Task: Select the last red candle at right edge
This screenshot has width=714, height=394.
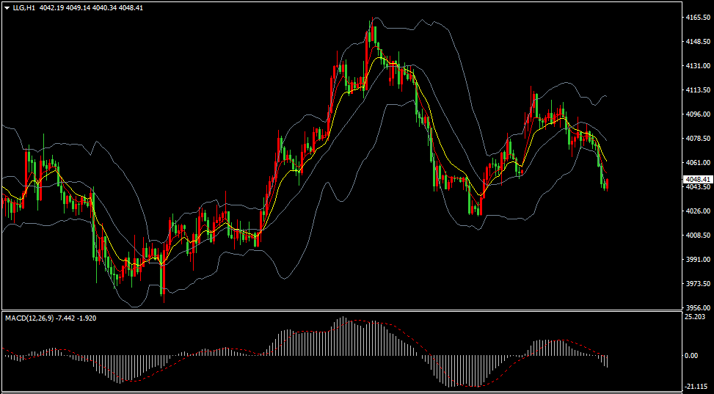Action: (x=607, y=184)
